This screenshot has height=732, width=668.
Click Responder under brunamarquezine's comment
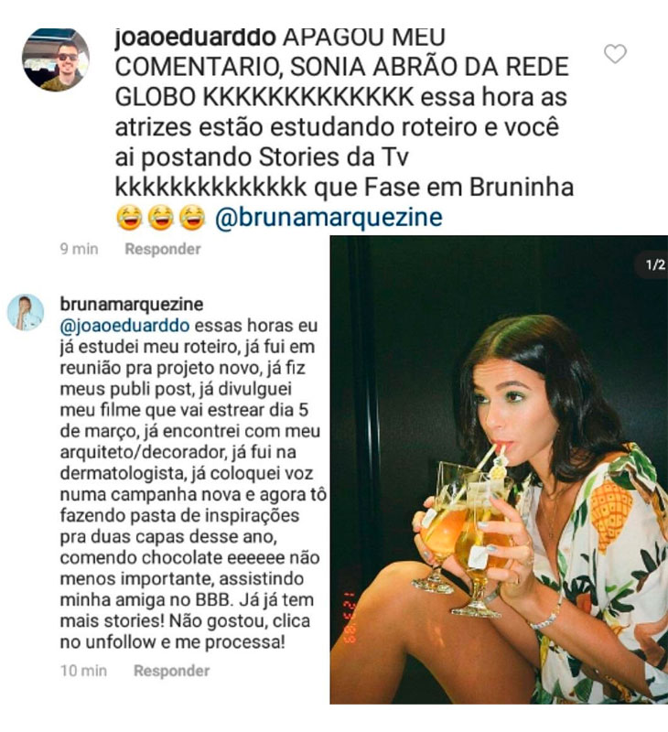(x=171, y=671)
